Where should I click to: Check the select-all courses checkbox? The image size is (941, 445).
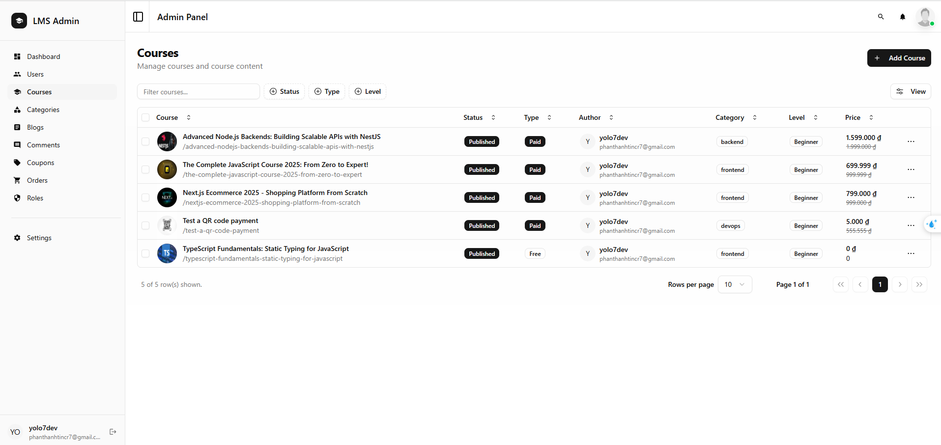pyautogui.click(x=145, y=117)
